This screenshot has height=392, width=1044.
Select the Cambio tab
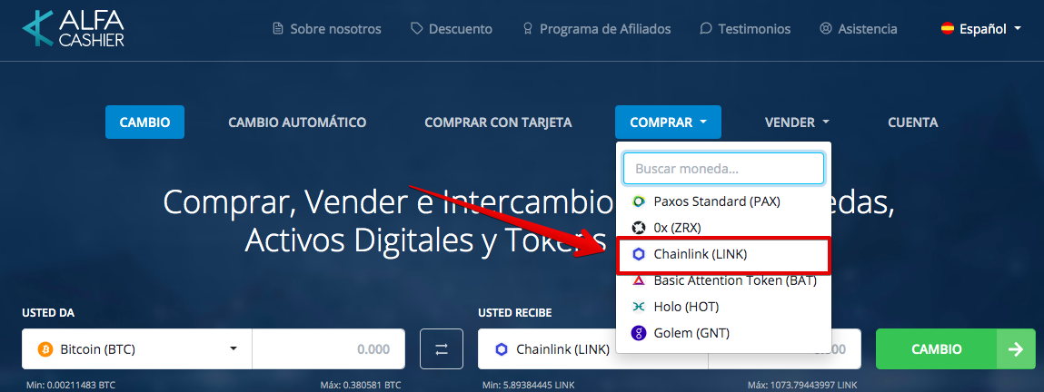click(144, 122)
